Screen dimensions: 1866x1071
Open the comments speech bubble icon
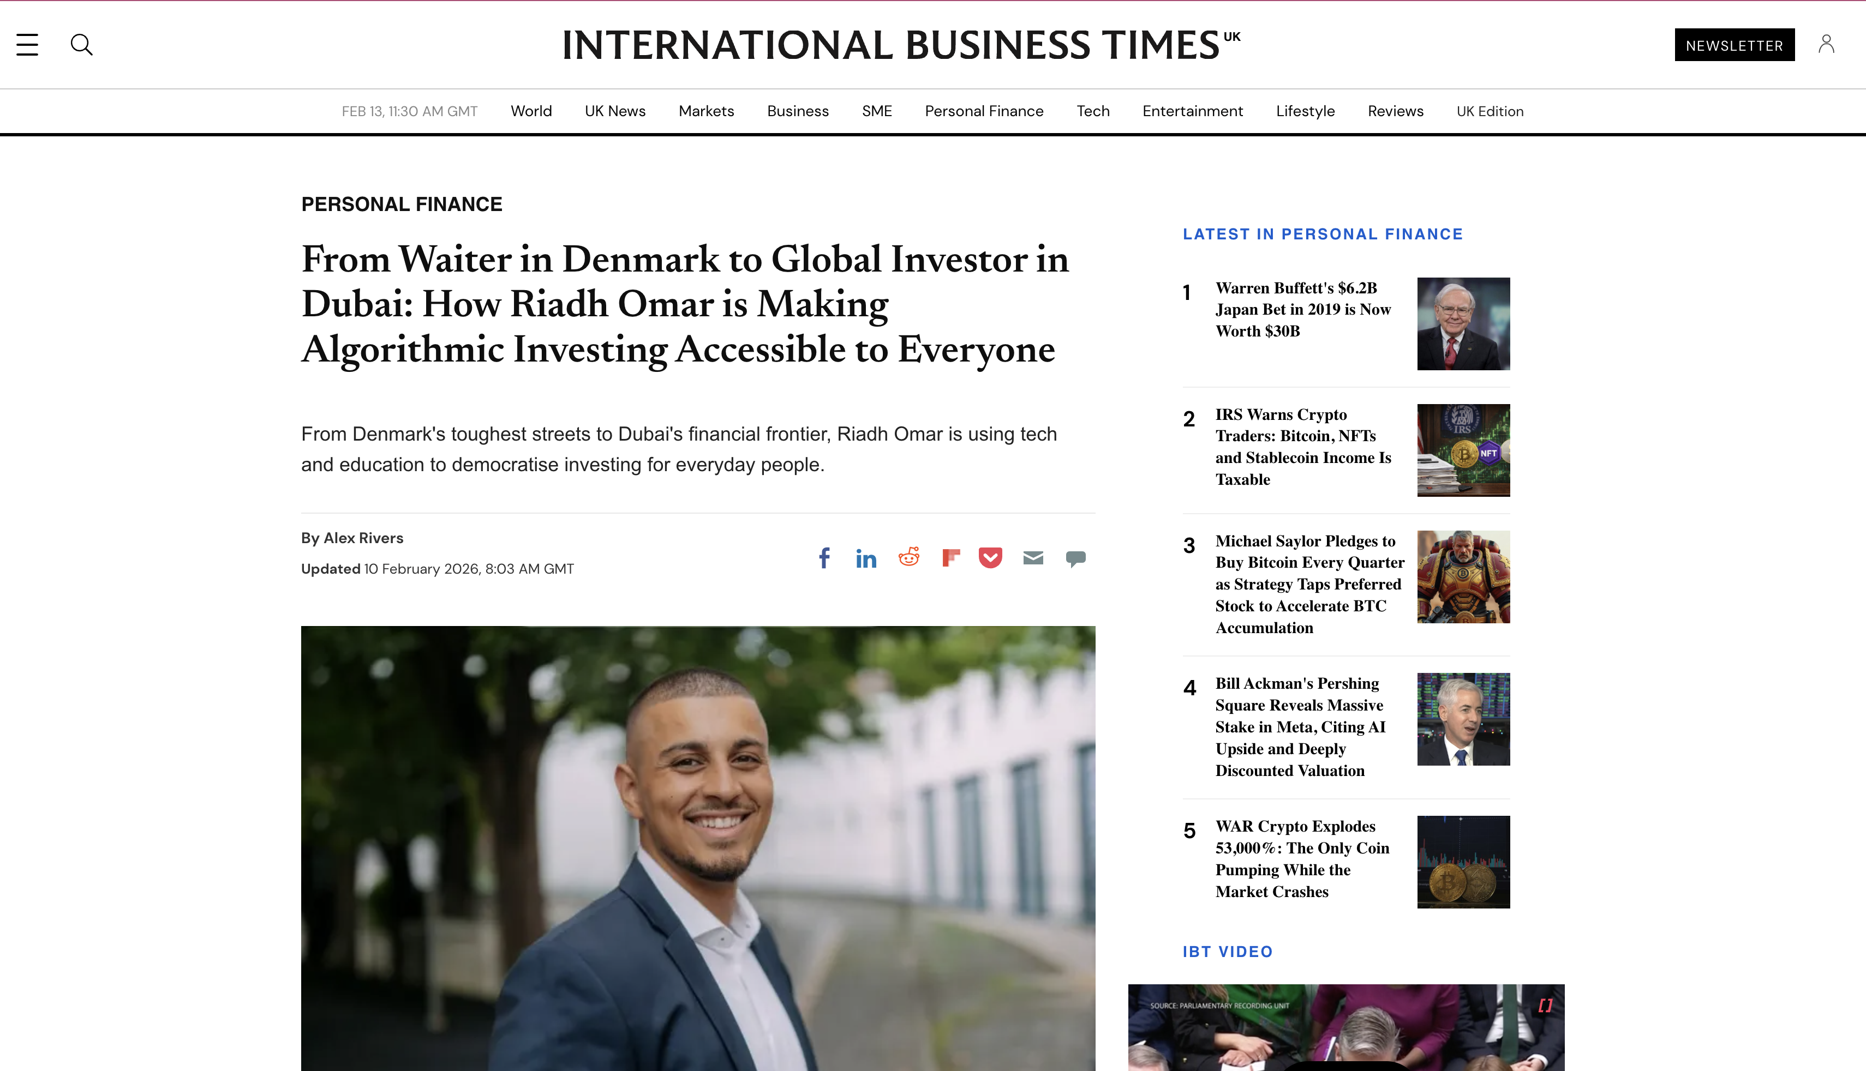coord(1076,559)
